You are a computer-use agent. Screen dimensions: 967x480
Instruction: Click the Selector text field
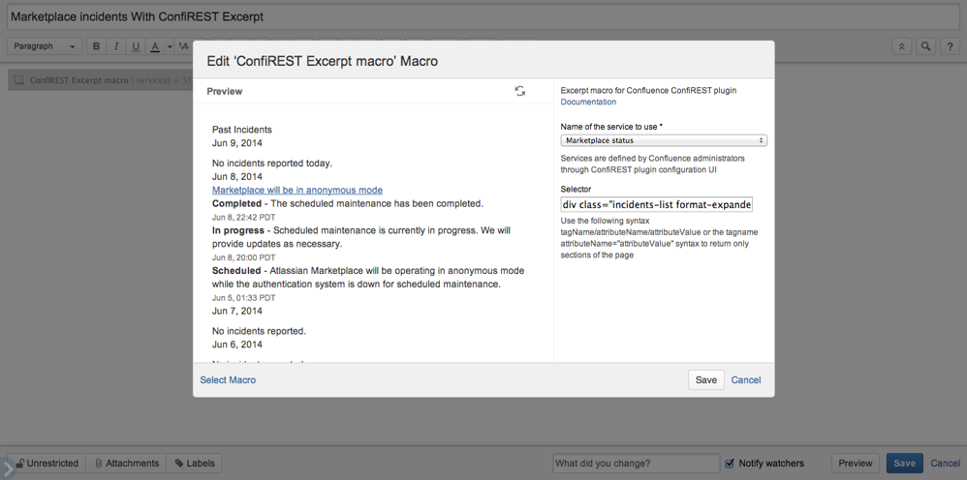(657, 205)
